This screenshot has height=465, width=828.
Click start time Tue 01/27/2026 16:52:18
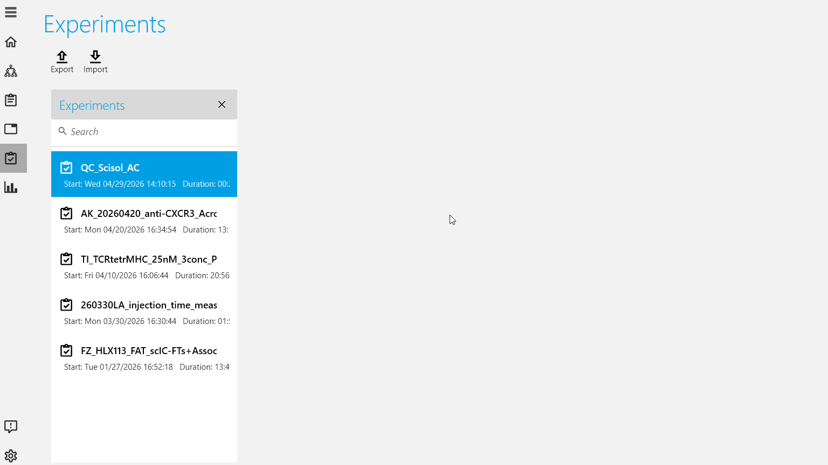coord(119,367)
